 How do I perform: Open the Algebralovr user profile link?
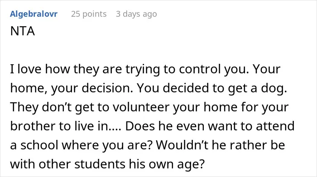click(34, 14)
